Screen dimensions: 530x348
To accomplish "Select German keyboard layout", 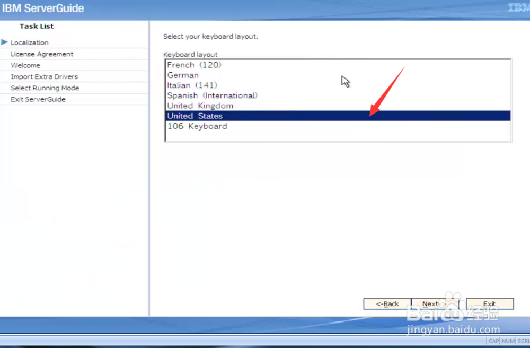I will coord(338,75).
